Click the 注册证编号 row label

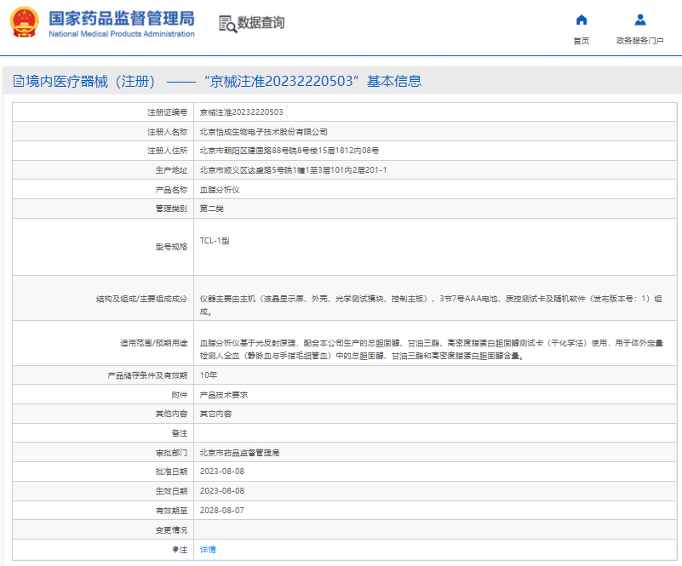[168, 112]
